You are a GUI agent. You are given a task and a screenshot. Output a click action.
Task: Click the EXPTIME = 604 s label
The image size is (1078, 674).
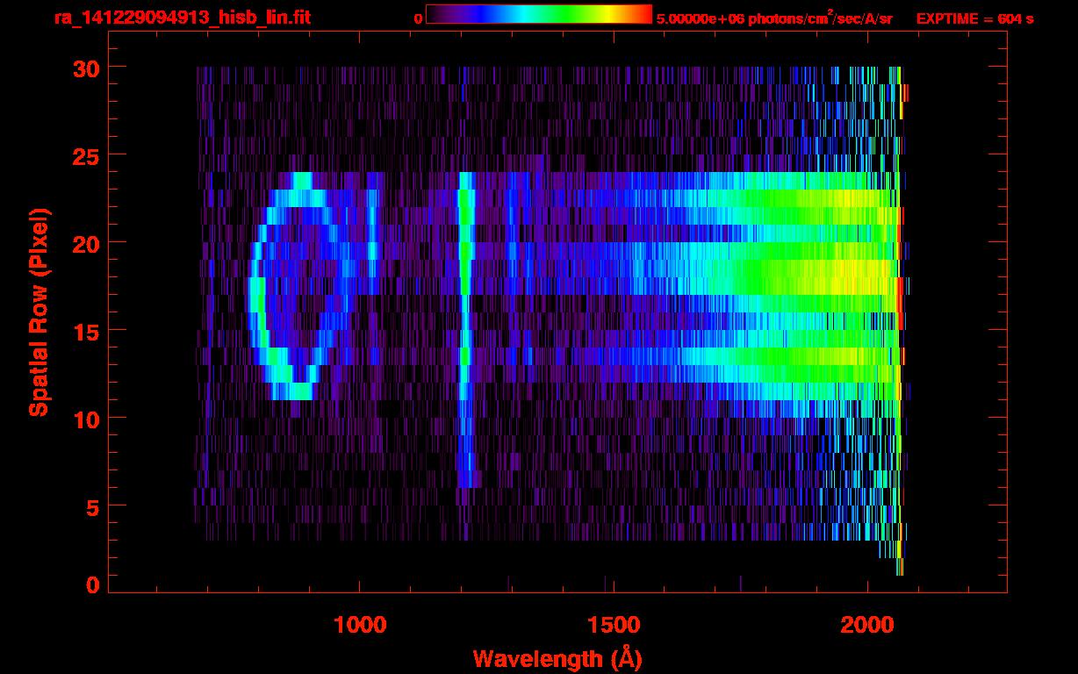[x=974, y=18]
